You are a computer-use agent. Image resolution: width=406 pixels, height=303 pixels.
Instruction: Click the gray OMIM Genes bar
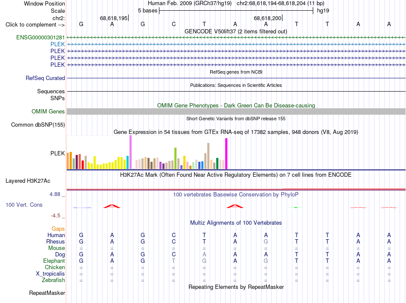(236, 111)
